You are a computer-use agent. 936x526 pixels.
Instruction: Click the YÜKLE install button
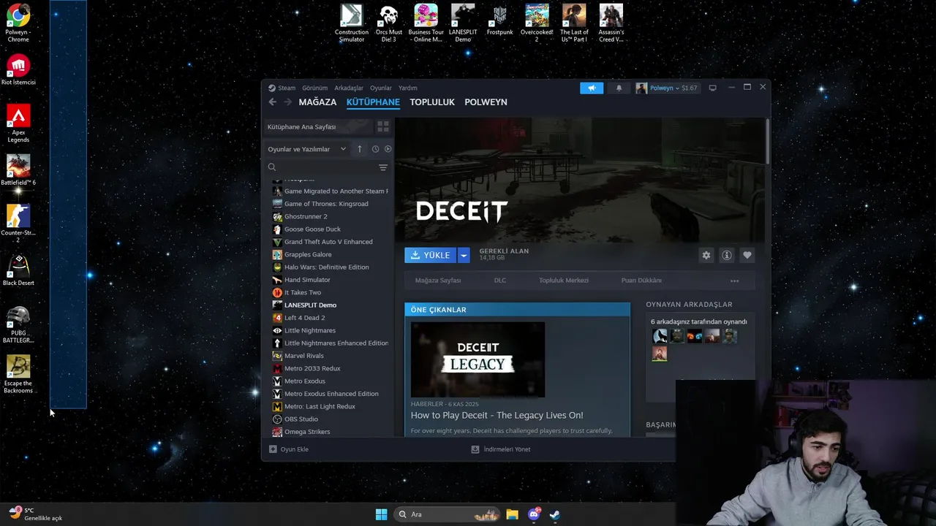(430, 255)
